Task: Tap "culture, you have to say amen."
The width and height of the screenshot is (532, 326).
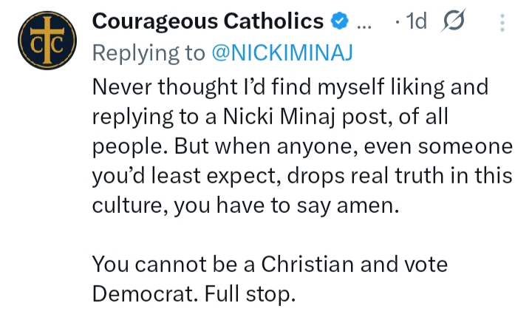Action: [x=245, y=206]
